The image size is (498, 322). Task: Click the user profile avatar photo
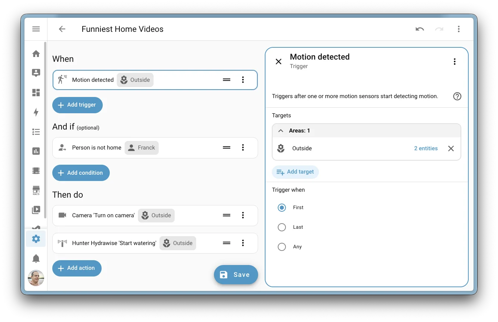pos(36,278)
